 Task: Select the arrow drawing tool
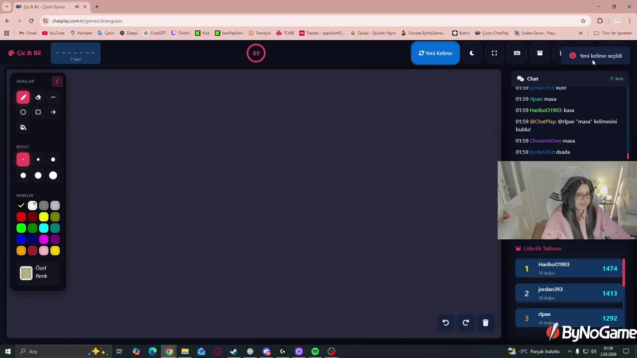coord(53,112)
